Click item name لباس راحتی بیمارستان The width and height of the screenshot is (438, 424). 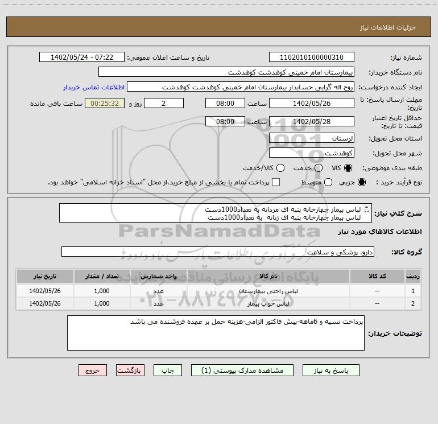point(268,291)
